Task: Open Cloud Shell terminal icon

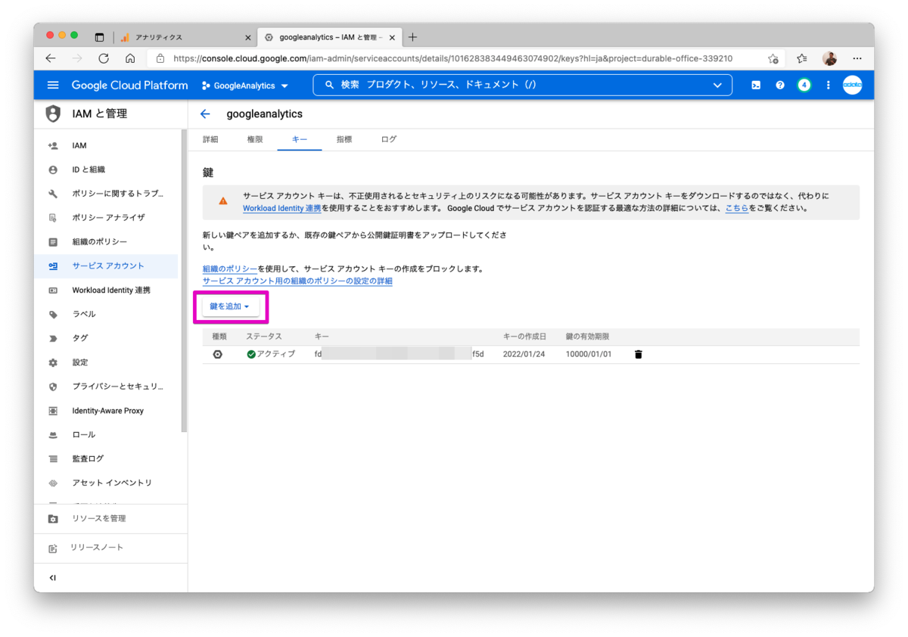Action: click(755, 85)
